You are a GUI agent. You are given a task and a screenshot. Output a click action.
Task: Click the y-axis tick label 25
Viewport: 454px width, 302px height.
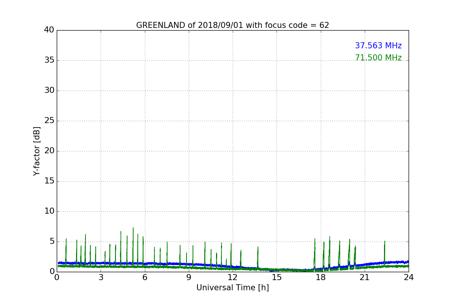[x=49, y=121]
